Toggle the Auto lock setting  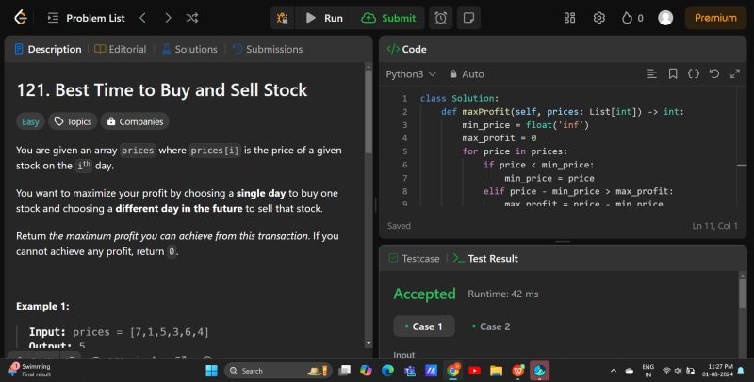467,74
